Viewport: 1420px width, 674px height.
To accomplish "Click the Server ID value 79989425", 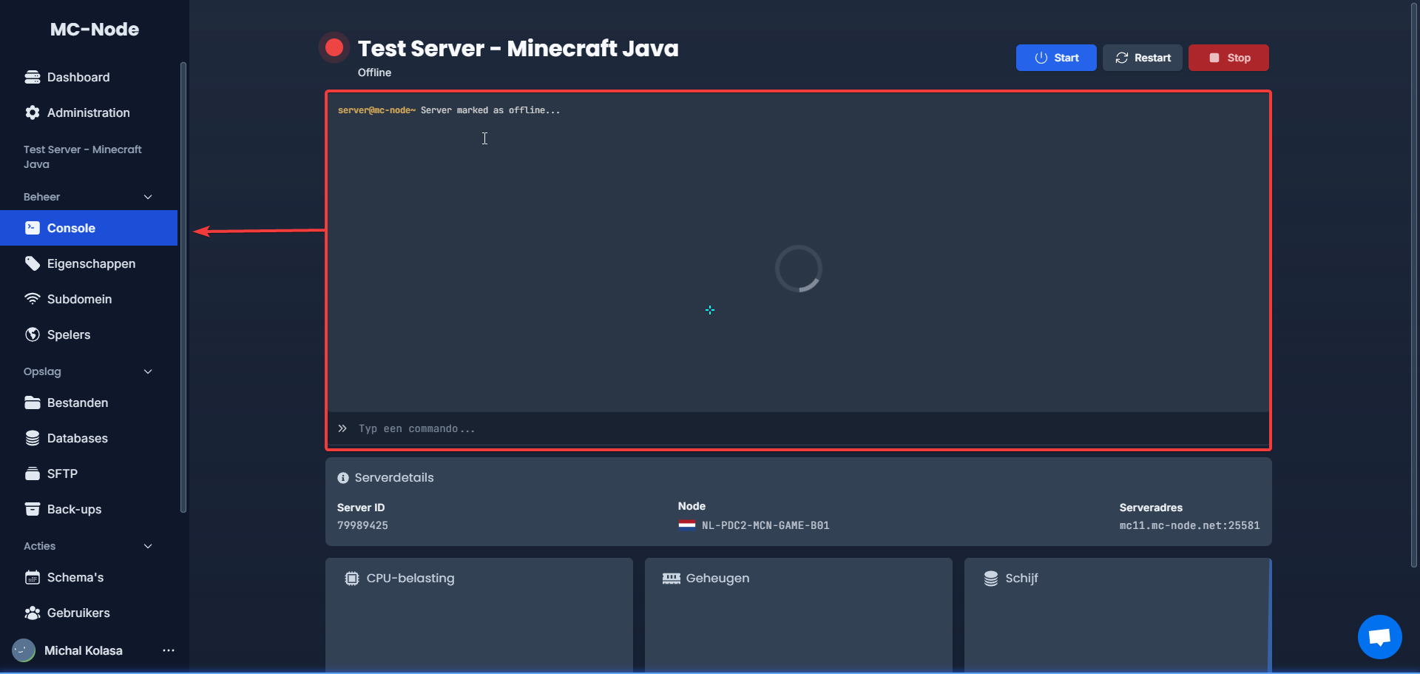I will tap(362, 525).
